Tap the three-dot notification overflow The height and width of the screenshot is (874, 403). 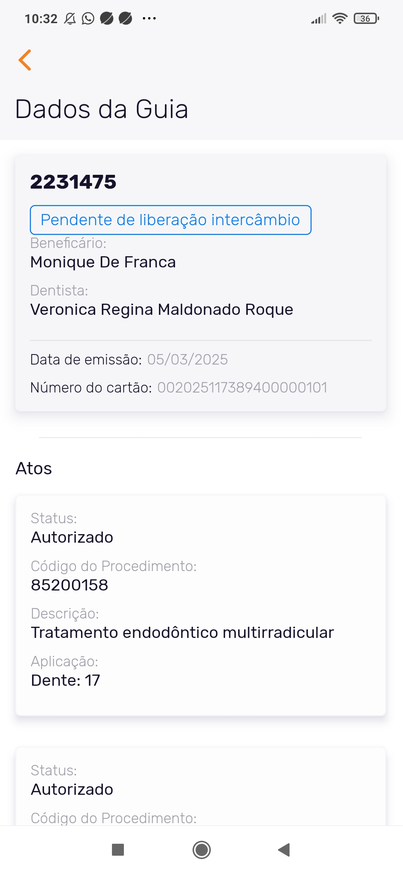(149, 18)
